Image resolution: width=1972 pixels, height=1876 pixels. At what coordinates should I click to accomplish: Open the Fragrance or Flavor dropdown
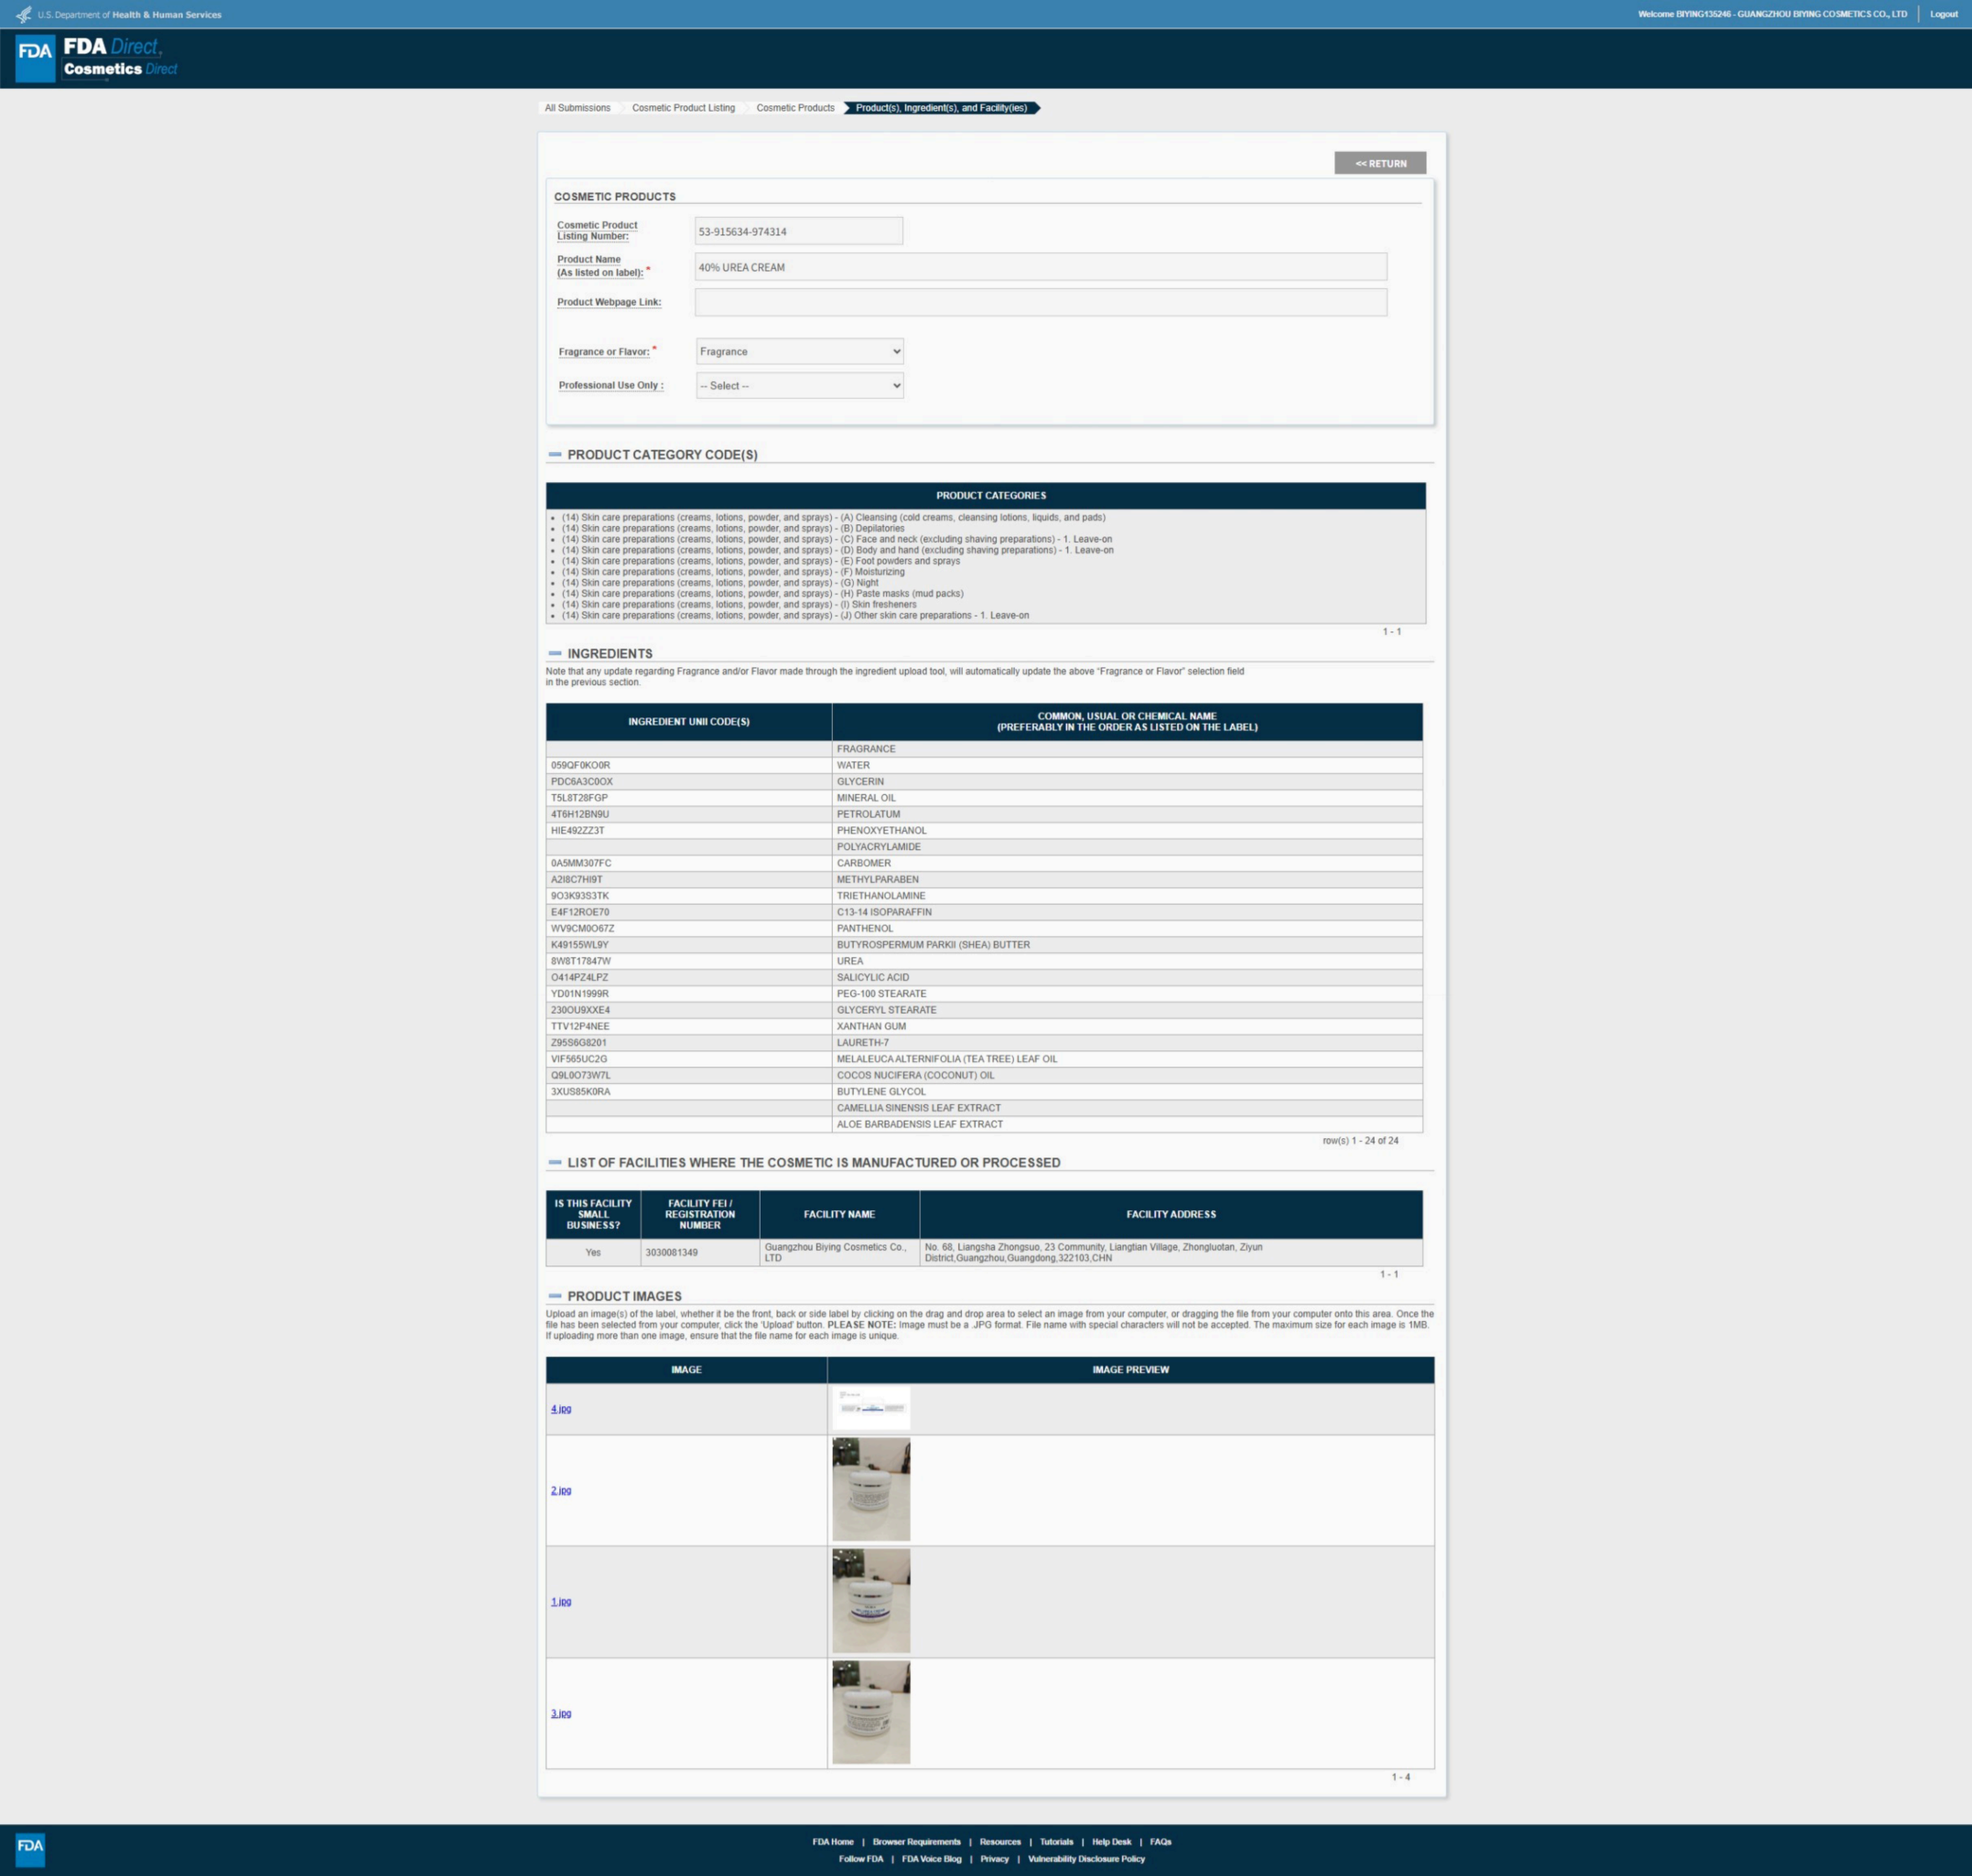coord(799,351)
